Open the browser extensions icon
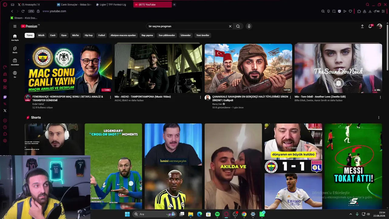Viewport: 389px width, 219px height. pos(359,11)
